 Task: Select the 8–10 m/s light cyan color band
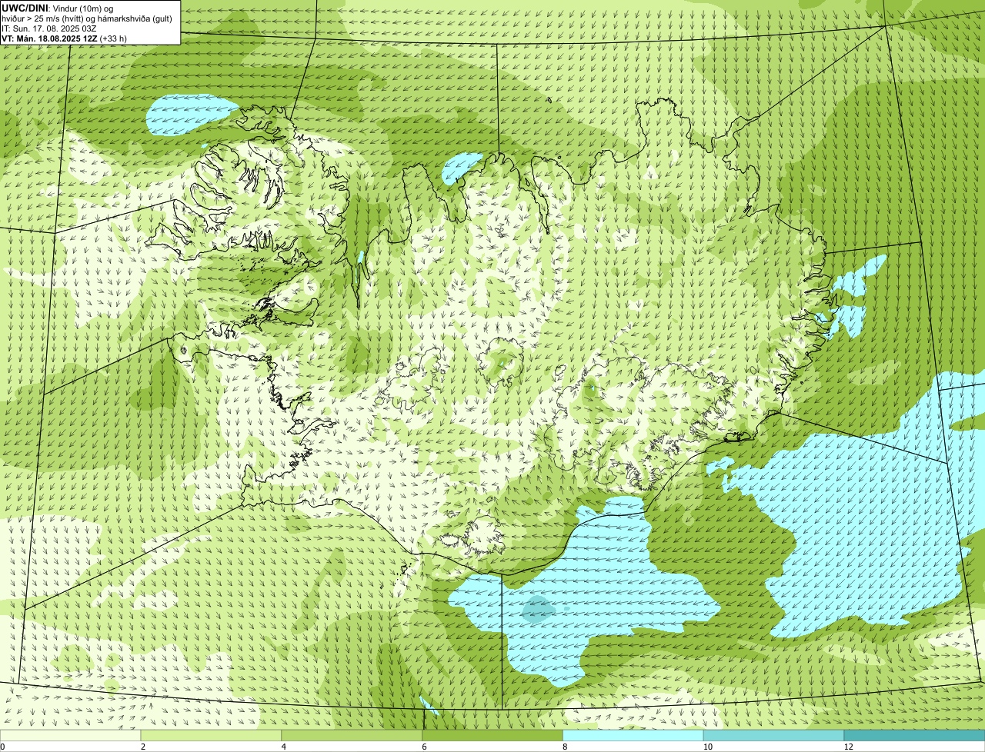[x=633, y=735]
